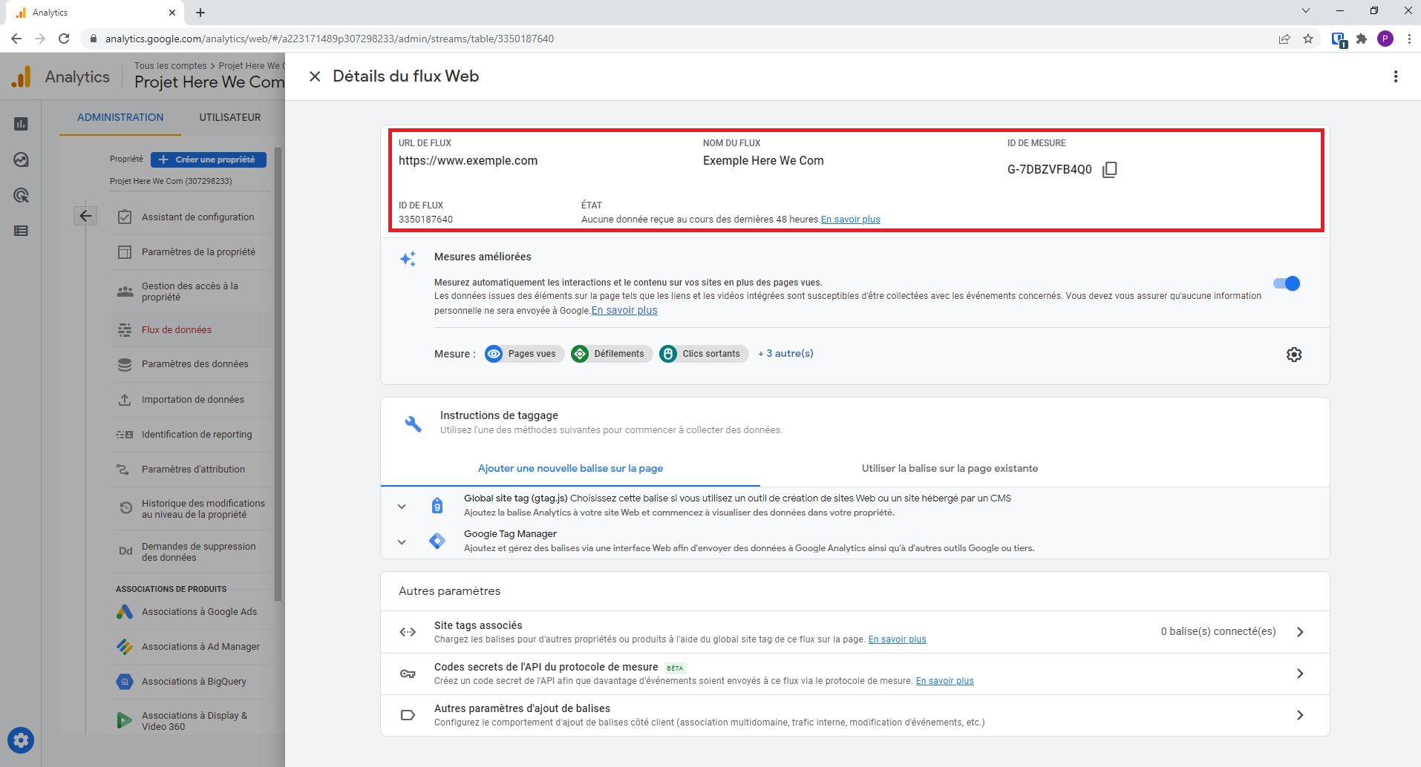1421x767 pixels.
Task: Open Assistant de configuration
Action: 191,217
